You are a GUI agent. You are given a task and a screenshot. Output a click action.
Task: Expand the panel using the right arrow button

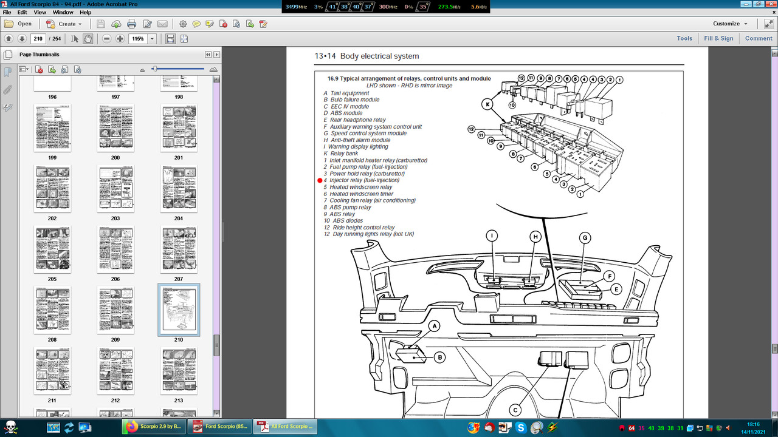pyautogui.click(x=216, y=54)
